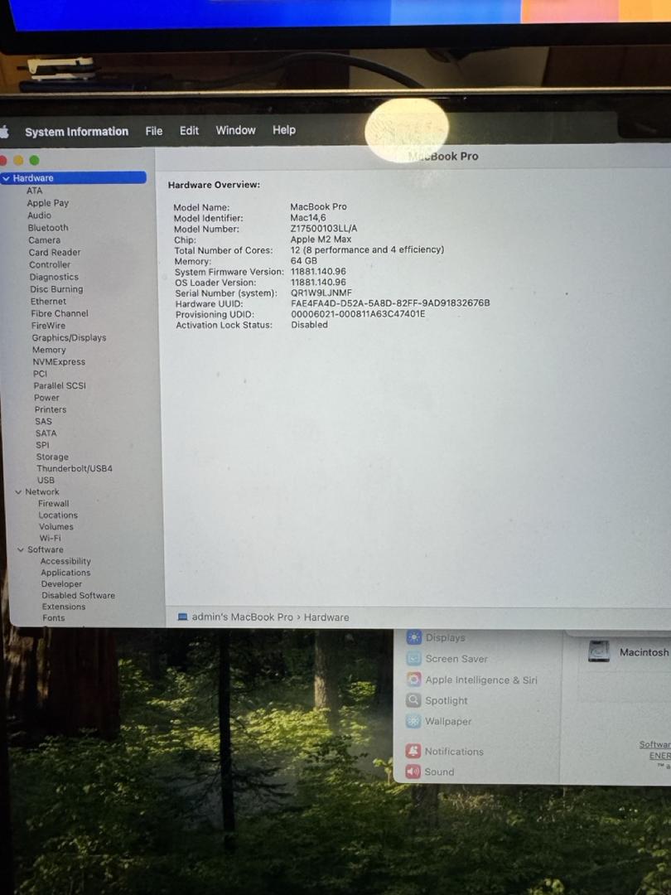Select Printers in the sidebar
This screenshot has width=671, height=895.
tap(51, 410)
